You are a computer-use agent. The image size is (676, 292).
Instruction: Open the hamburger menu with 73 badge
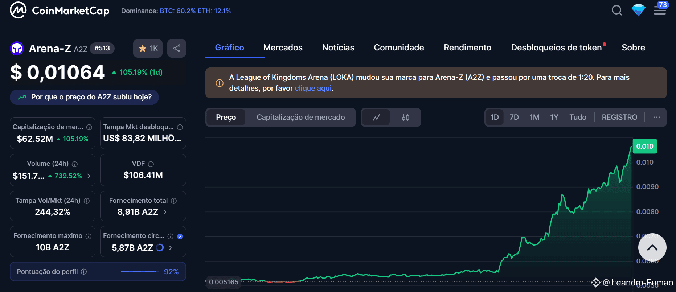pyautogui.click(x=660, y=10)
